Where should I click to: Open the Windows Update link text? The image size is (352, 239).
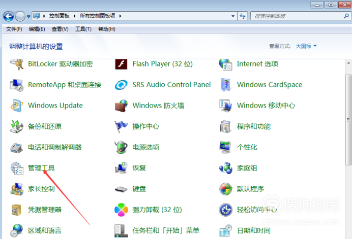[55, 106]
